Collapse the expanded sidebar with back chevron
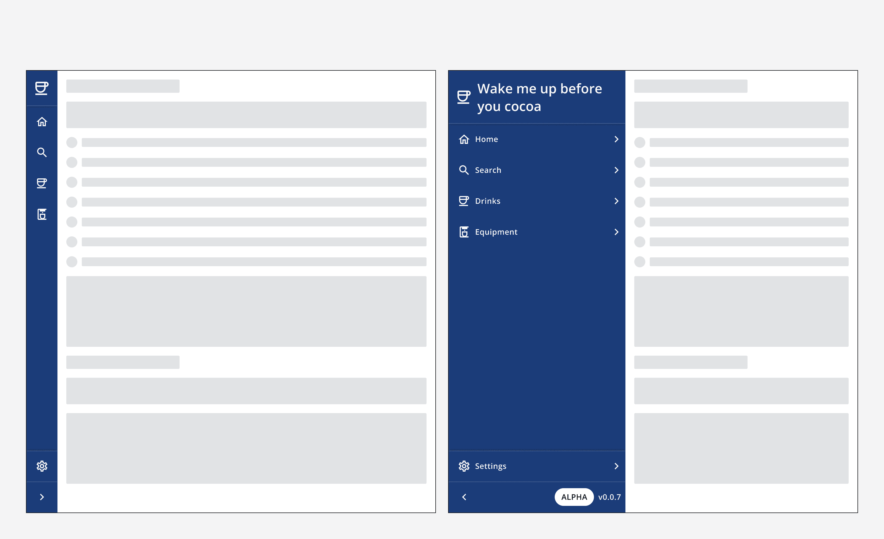Image resolution: width=884 pixels, height=539 pixels. coord(464,497)
